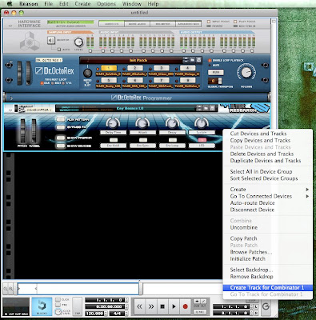Screen dimensions: 316x320
Task: Toggle Show Programmer on Combinator
Action: coord(61,138)
